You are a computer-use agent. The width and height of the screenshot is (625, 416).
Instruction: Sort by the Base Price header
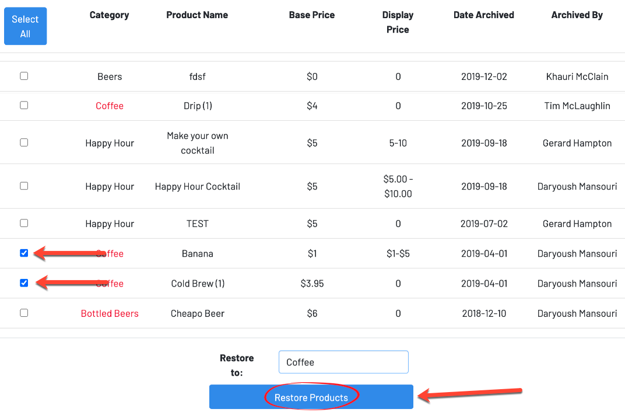pyautogui.click(x=312, y=15)
